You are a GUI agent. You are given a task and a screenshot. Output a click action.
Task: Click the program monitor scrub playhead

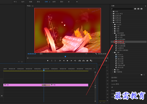[x=65, y=56]
